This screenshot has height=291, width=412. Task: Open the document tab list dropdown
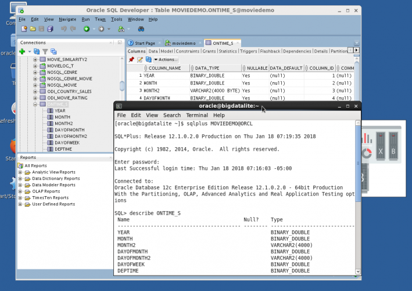pos(357,43)
